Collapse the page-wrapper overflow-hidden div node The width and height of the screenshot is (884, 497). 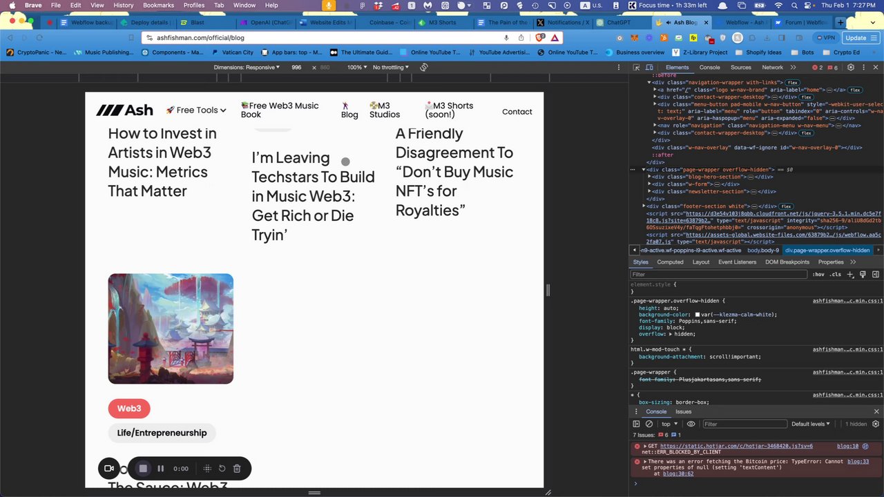pos(644,170)
